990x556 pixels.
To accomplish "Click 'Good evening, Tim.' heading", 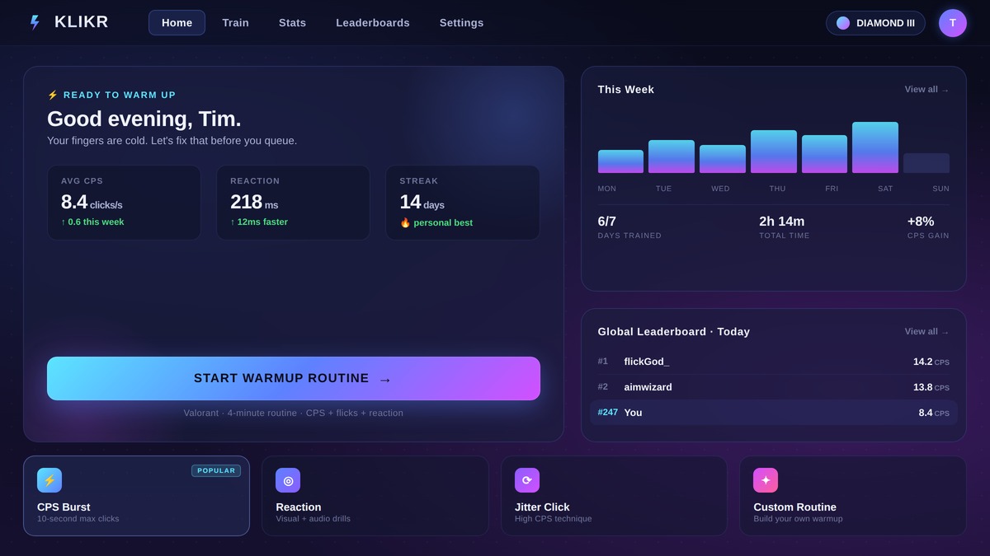I will pyautogui.click(x=144, y=119).
